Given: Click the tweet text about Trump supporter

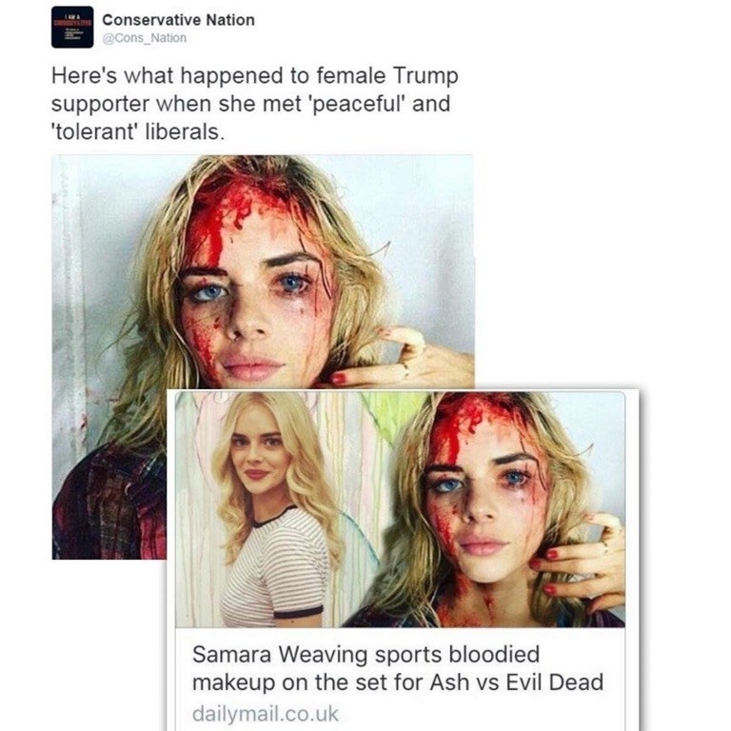Looking at the screenshot, I should (255, 104).
